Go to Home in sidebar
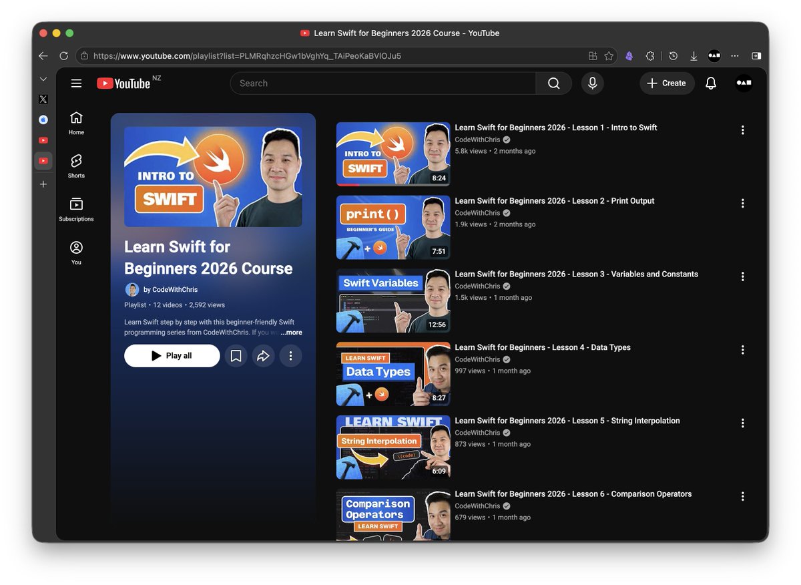The height and width of the screenshot is (585, 801). (76, 123)
